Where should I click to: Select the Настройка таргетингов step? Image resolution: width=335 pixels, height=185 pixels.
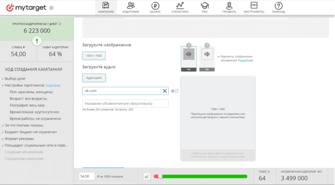[x=25, y=85]
